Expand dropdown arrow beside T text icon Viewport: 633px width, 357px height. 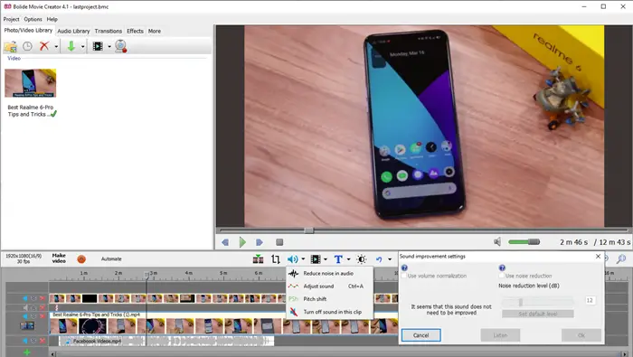tap(348, 259)
